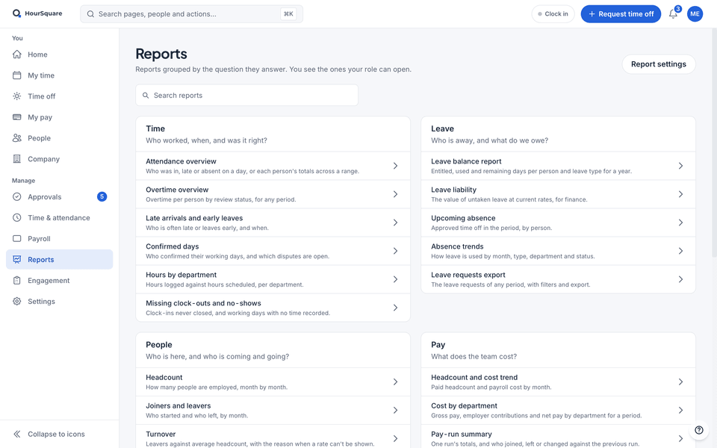Click the Home house icon in sidebar

coord(17,55)
